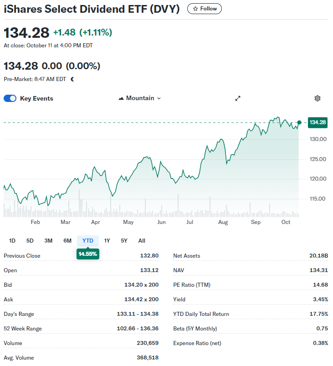Screen dimensions: 333x366
Task: Click the Bid value 134.20 x 200
Action: click(x=141, y=285)
